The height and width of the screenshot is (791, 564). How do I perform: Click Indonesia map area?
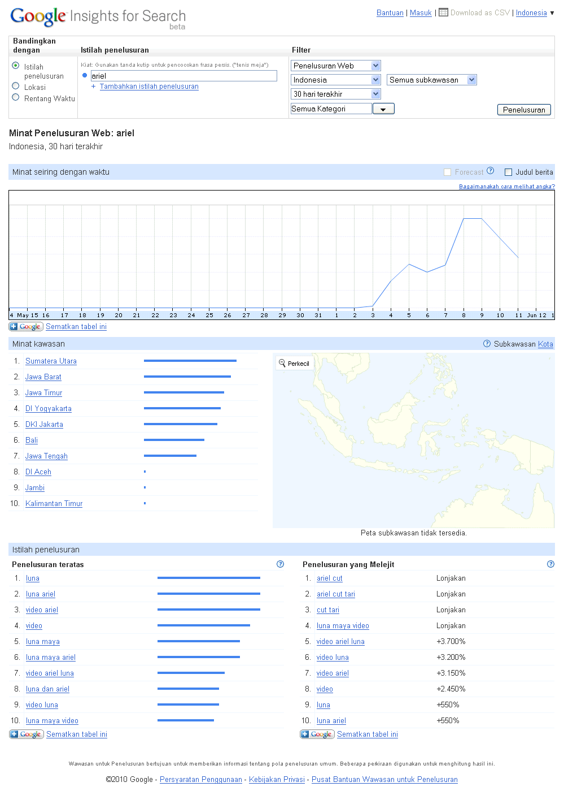pyautogui.click(x=413, y=440)
